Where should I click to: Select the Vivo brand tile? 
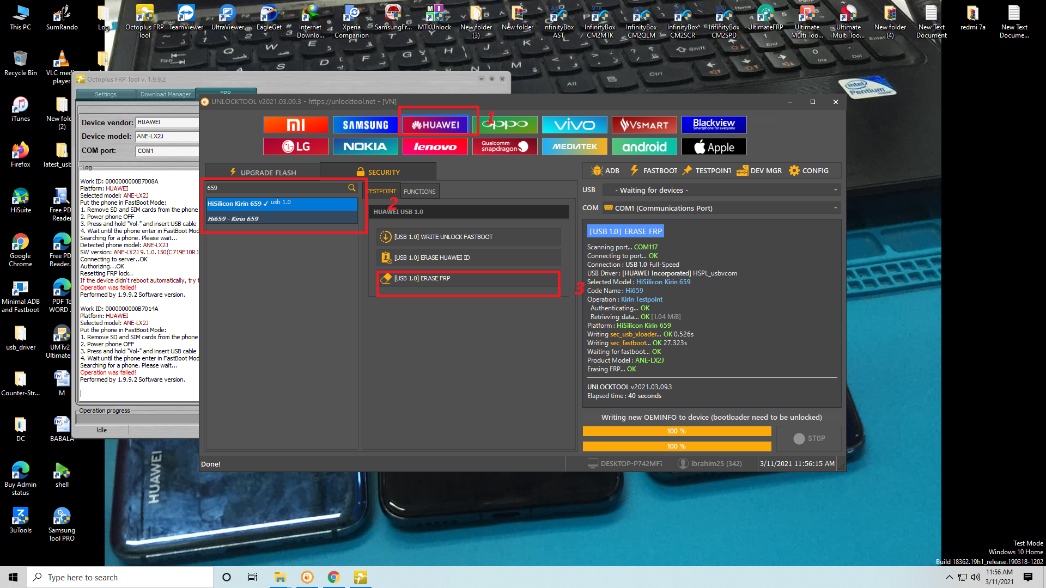pos(574,125)
